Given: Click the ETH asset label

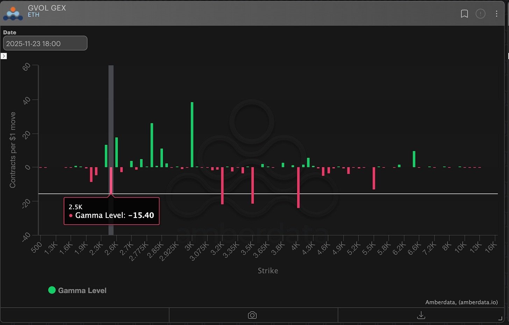Looking at the screenshot, I should click(34, 15).
